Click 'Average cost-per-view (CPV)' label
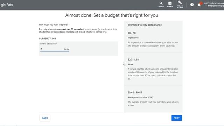Image resolution: width=224 pixels, height=126 pixels. click(140, 97)
